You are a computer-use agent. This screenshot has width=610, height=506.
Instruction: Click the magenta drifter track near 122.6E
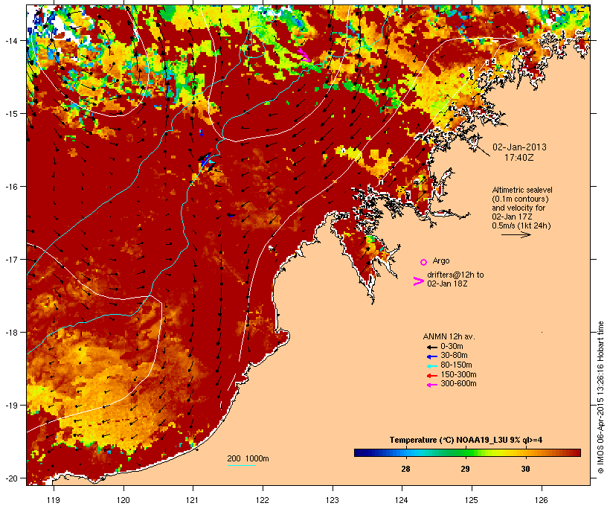pyautogui.click(x=304, y=55)
